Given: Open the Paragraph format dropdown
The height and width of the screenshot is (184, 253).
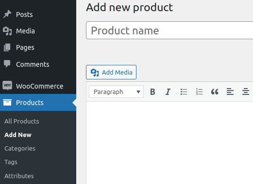Looking at the screenshot, I should tap(116, 92).
